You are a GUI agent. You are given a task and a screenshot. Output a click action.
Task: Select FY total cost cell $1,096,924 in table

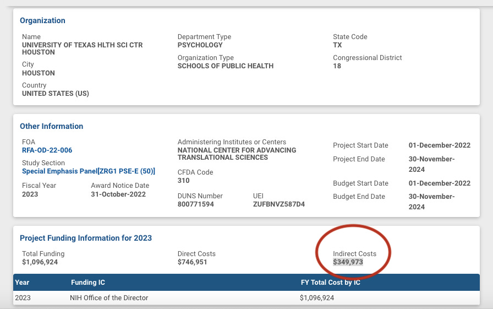coord(316,297)
